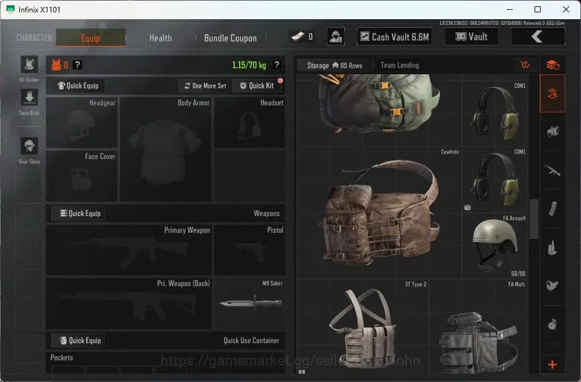Switch to the Health tab

point(160,38)
